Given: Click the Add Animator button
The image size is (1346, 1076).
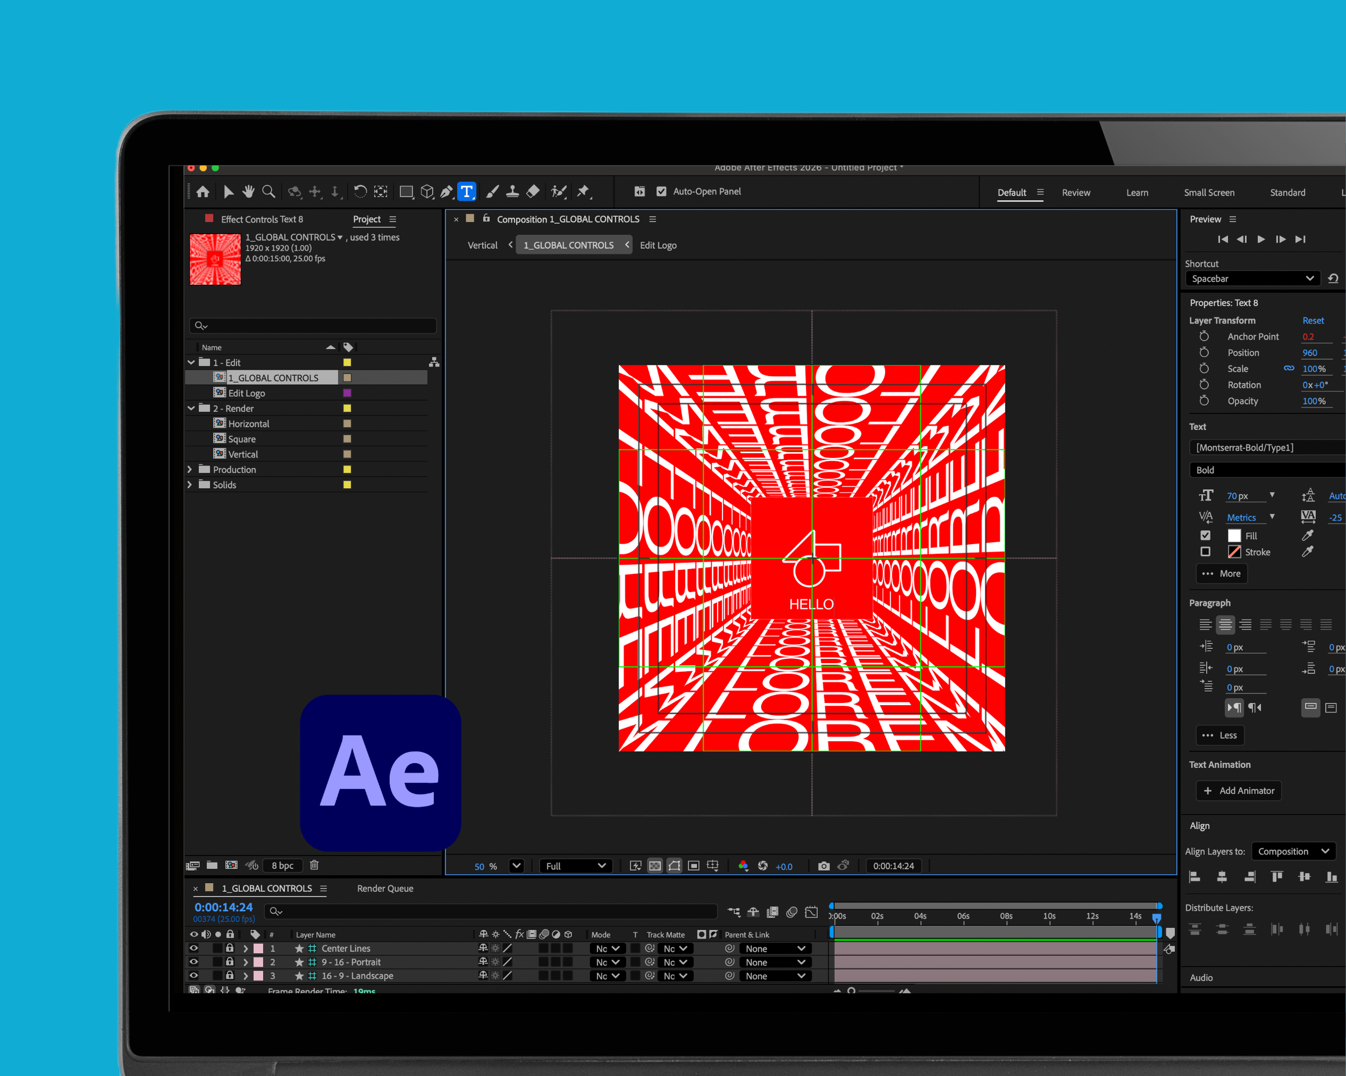Looking at the screenshot, I should (1239, 791).
